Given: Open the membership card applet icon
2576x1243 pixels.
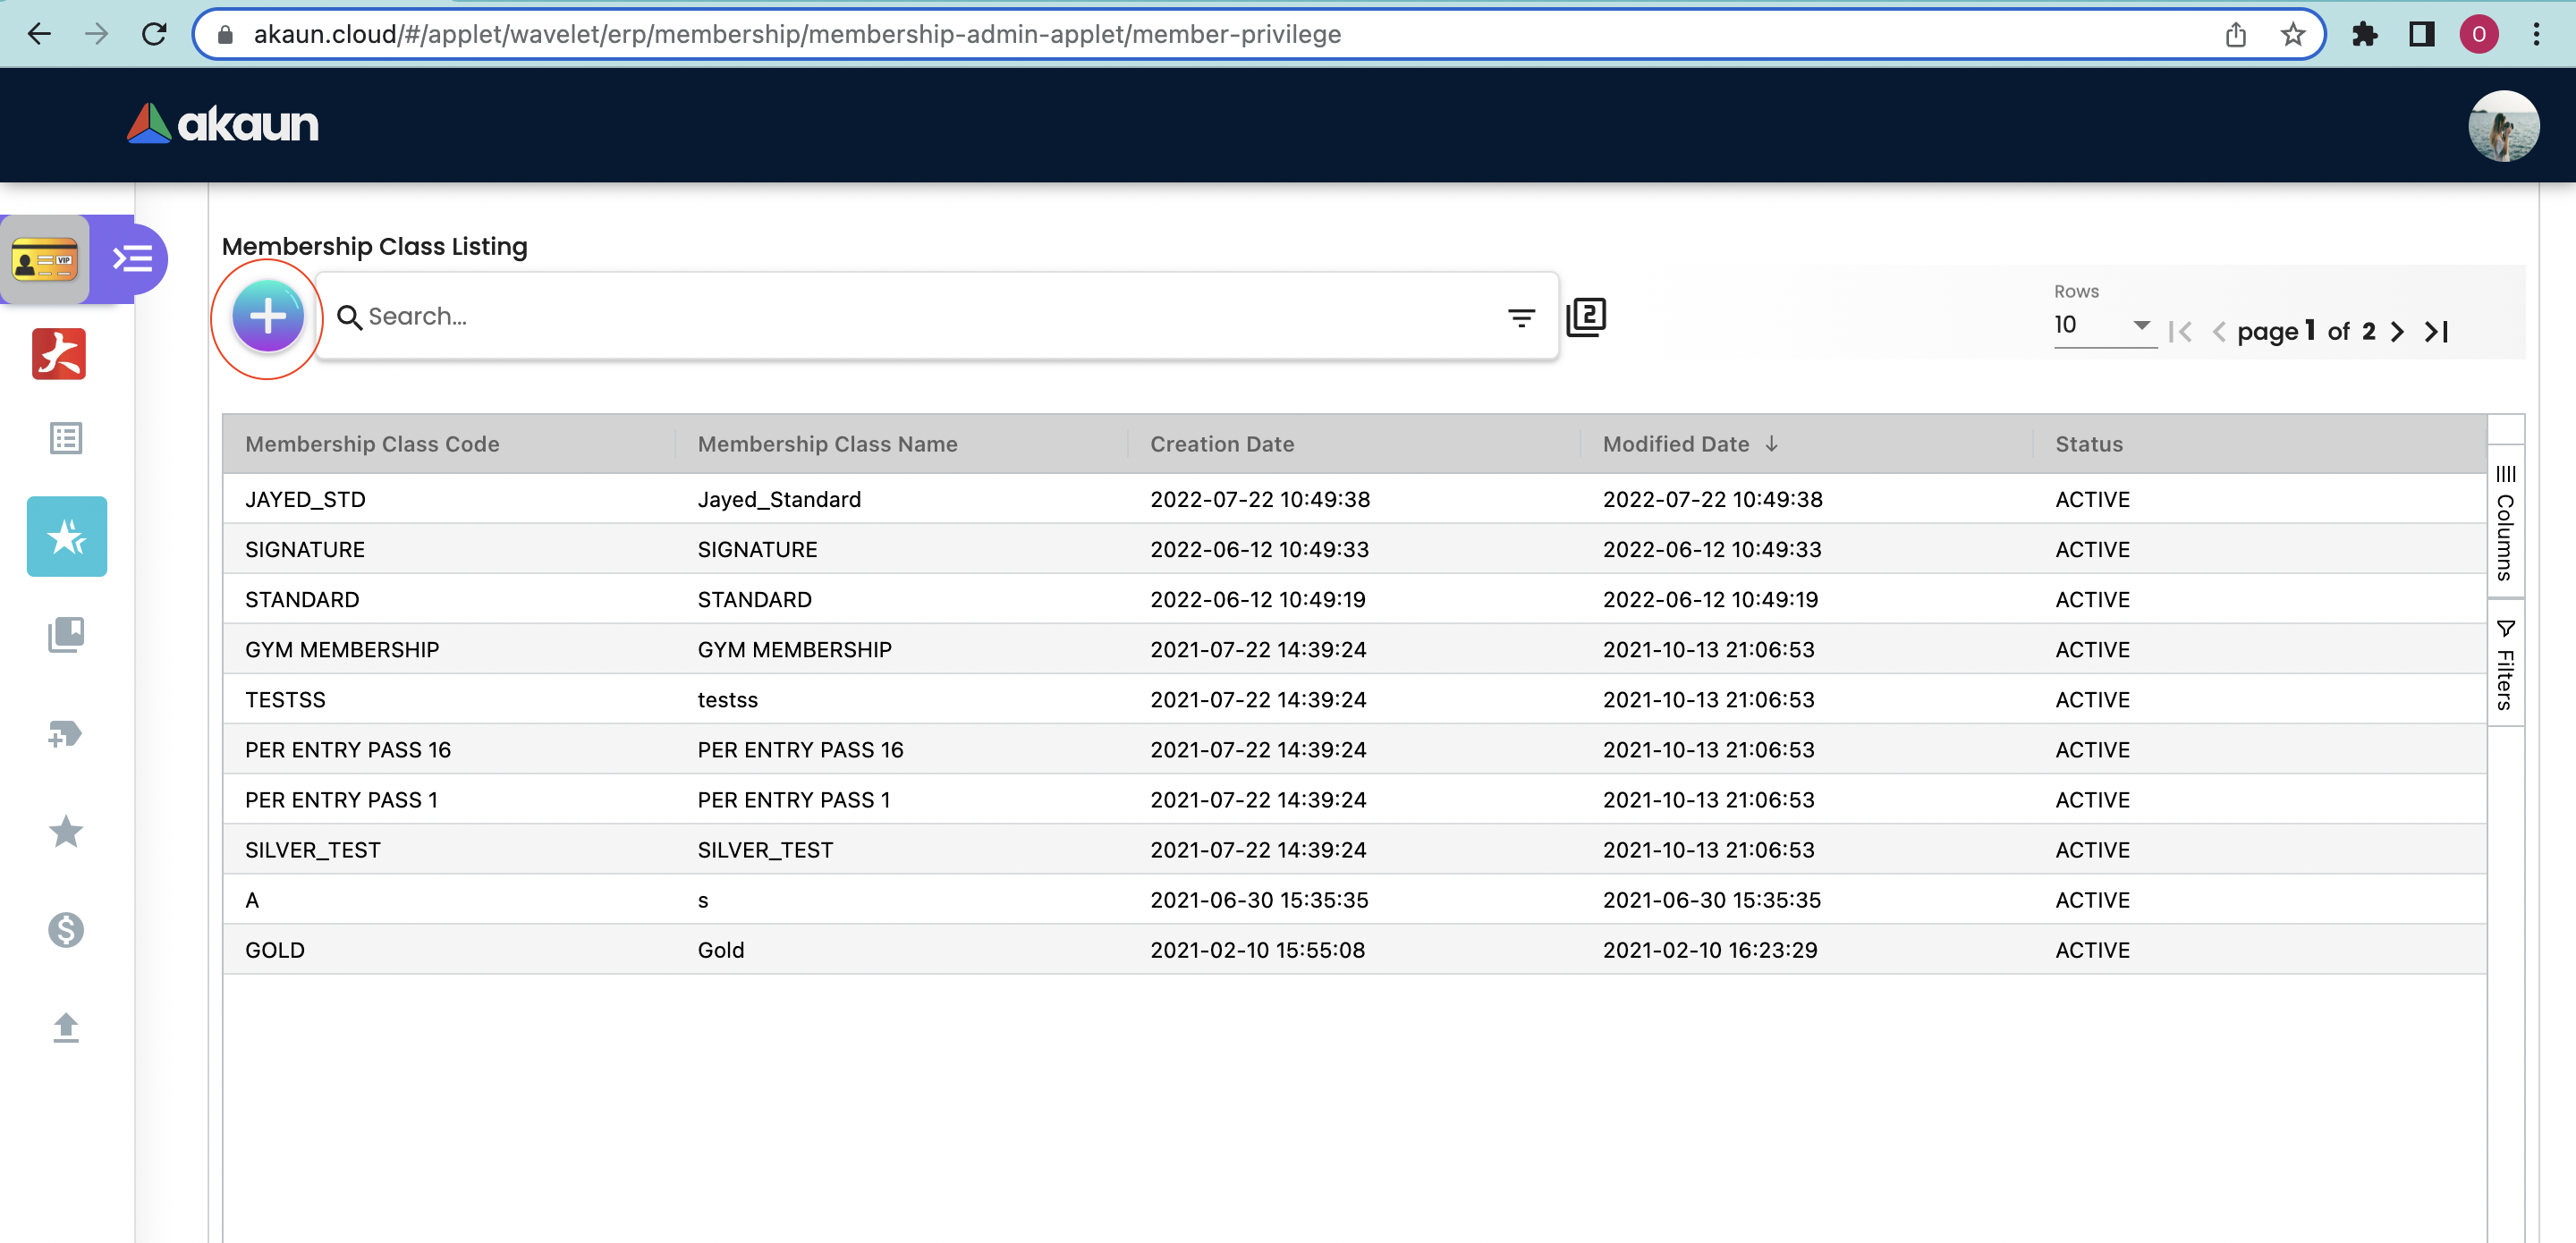Looking at the screenshot, I should pos(45,260).
